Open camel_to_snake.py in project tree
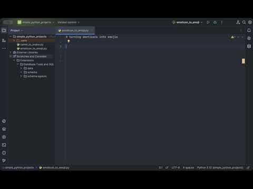 [30, 45]
